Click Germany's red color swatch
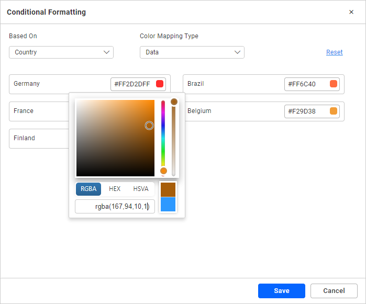Viewport: 366px width, 304px height. [160, 84]
